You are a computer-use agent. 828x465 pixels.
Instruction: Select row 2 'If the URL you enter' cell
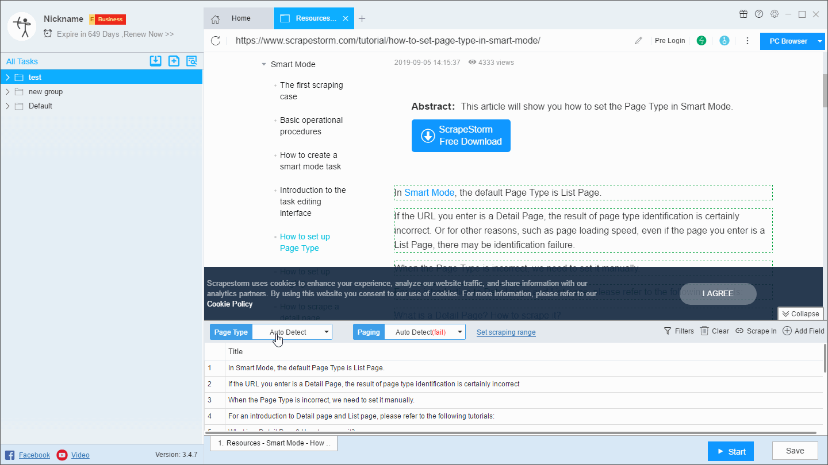[524, 384]
